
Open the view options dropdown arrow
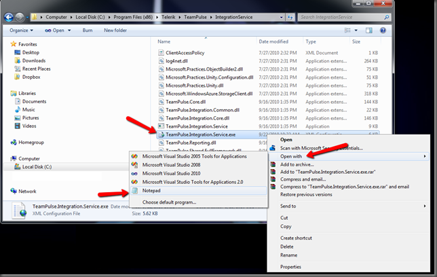click(x=356, y=30)
